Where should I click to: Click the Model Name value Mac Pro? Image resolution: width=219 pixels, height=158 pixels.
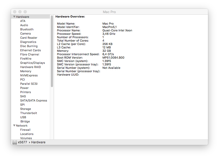coord(108,24)
